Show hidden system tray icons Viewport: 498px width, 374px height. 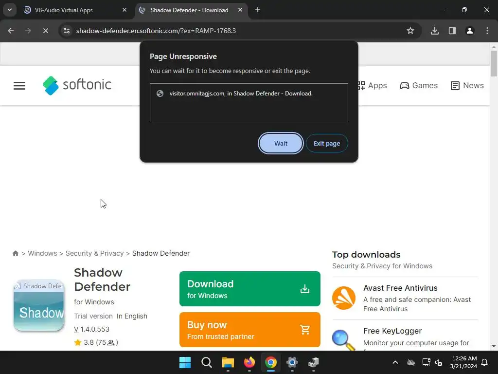(395, 362)
